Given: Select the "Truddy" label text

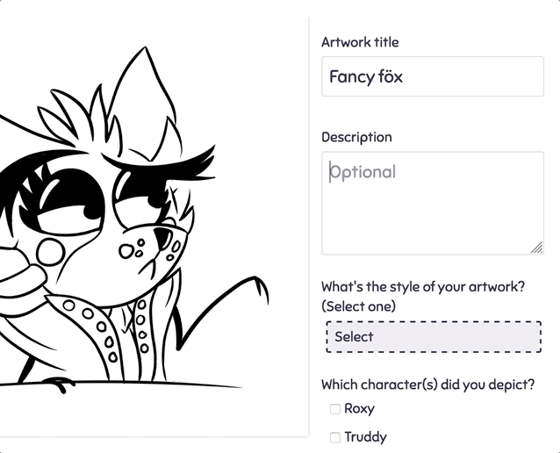Looking at the screenshot, I should click(x=365, y=437).
